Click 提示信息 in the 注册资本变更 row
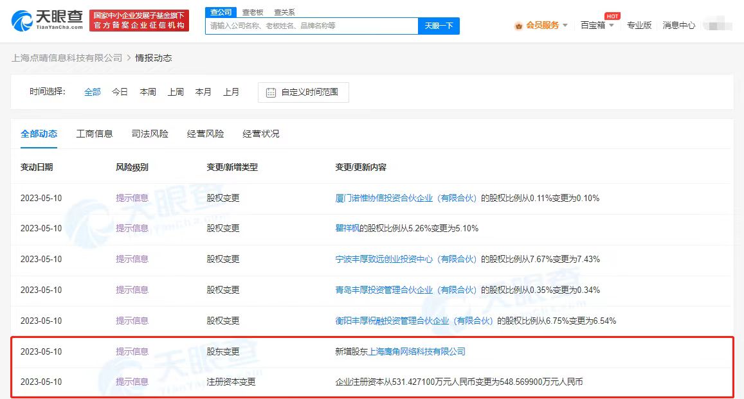 [132, 382]
